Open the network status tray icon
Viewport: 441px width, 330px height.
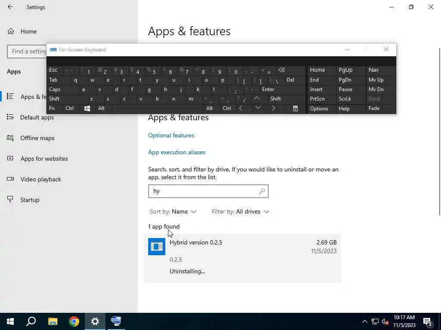click(x=375, y=321)
